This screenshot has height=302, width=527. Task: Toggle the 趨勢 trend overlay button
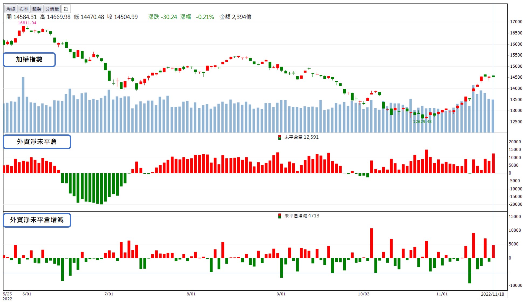click(37, 9)
